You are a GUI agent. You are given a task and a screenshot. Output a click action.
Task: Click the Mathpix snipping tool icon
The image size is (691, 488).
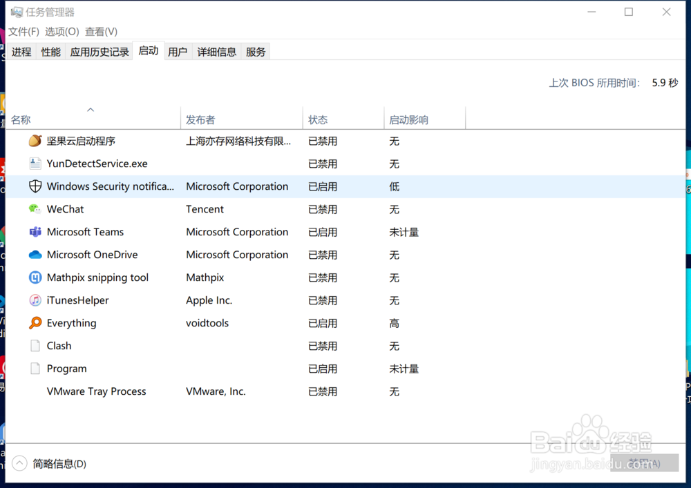[x=35, y=277]
